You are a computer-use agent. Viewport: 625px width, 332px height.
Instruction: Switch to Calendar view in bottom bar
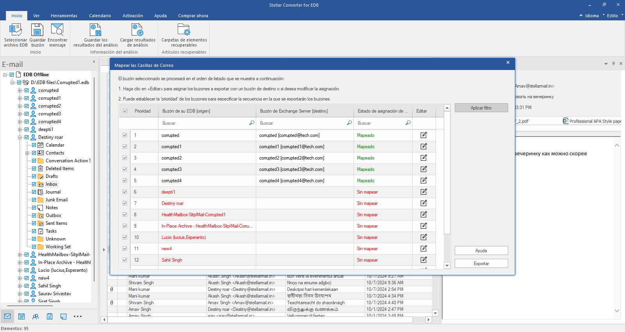click(21, 316)
